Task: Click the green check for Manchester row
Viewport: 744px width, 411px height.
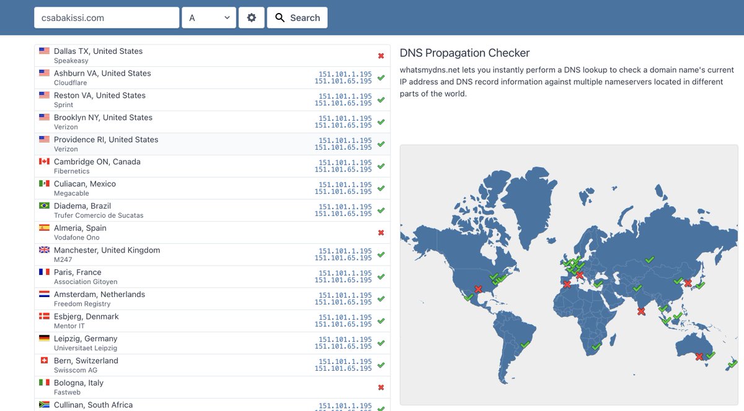Action: [381, 255]
